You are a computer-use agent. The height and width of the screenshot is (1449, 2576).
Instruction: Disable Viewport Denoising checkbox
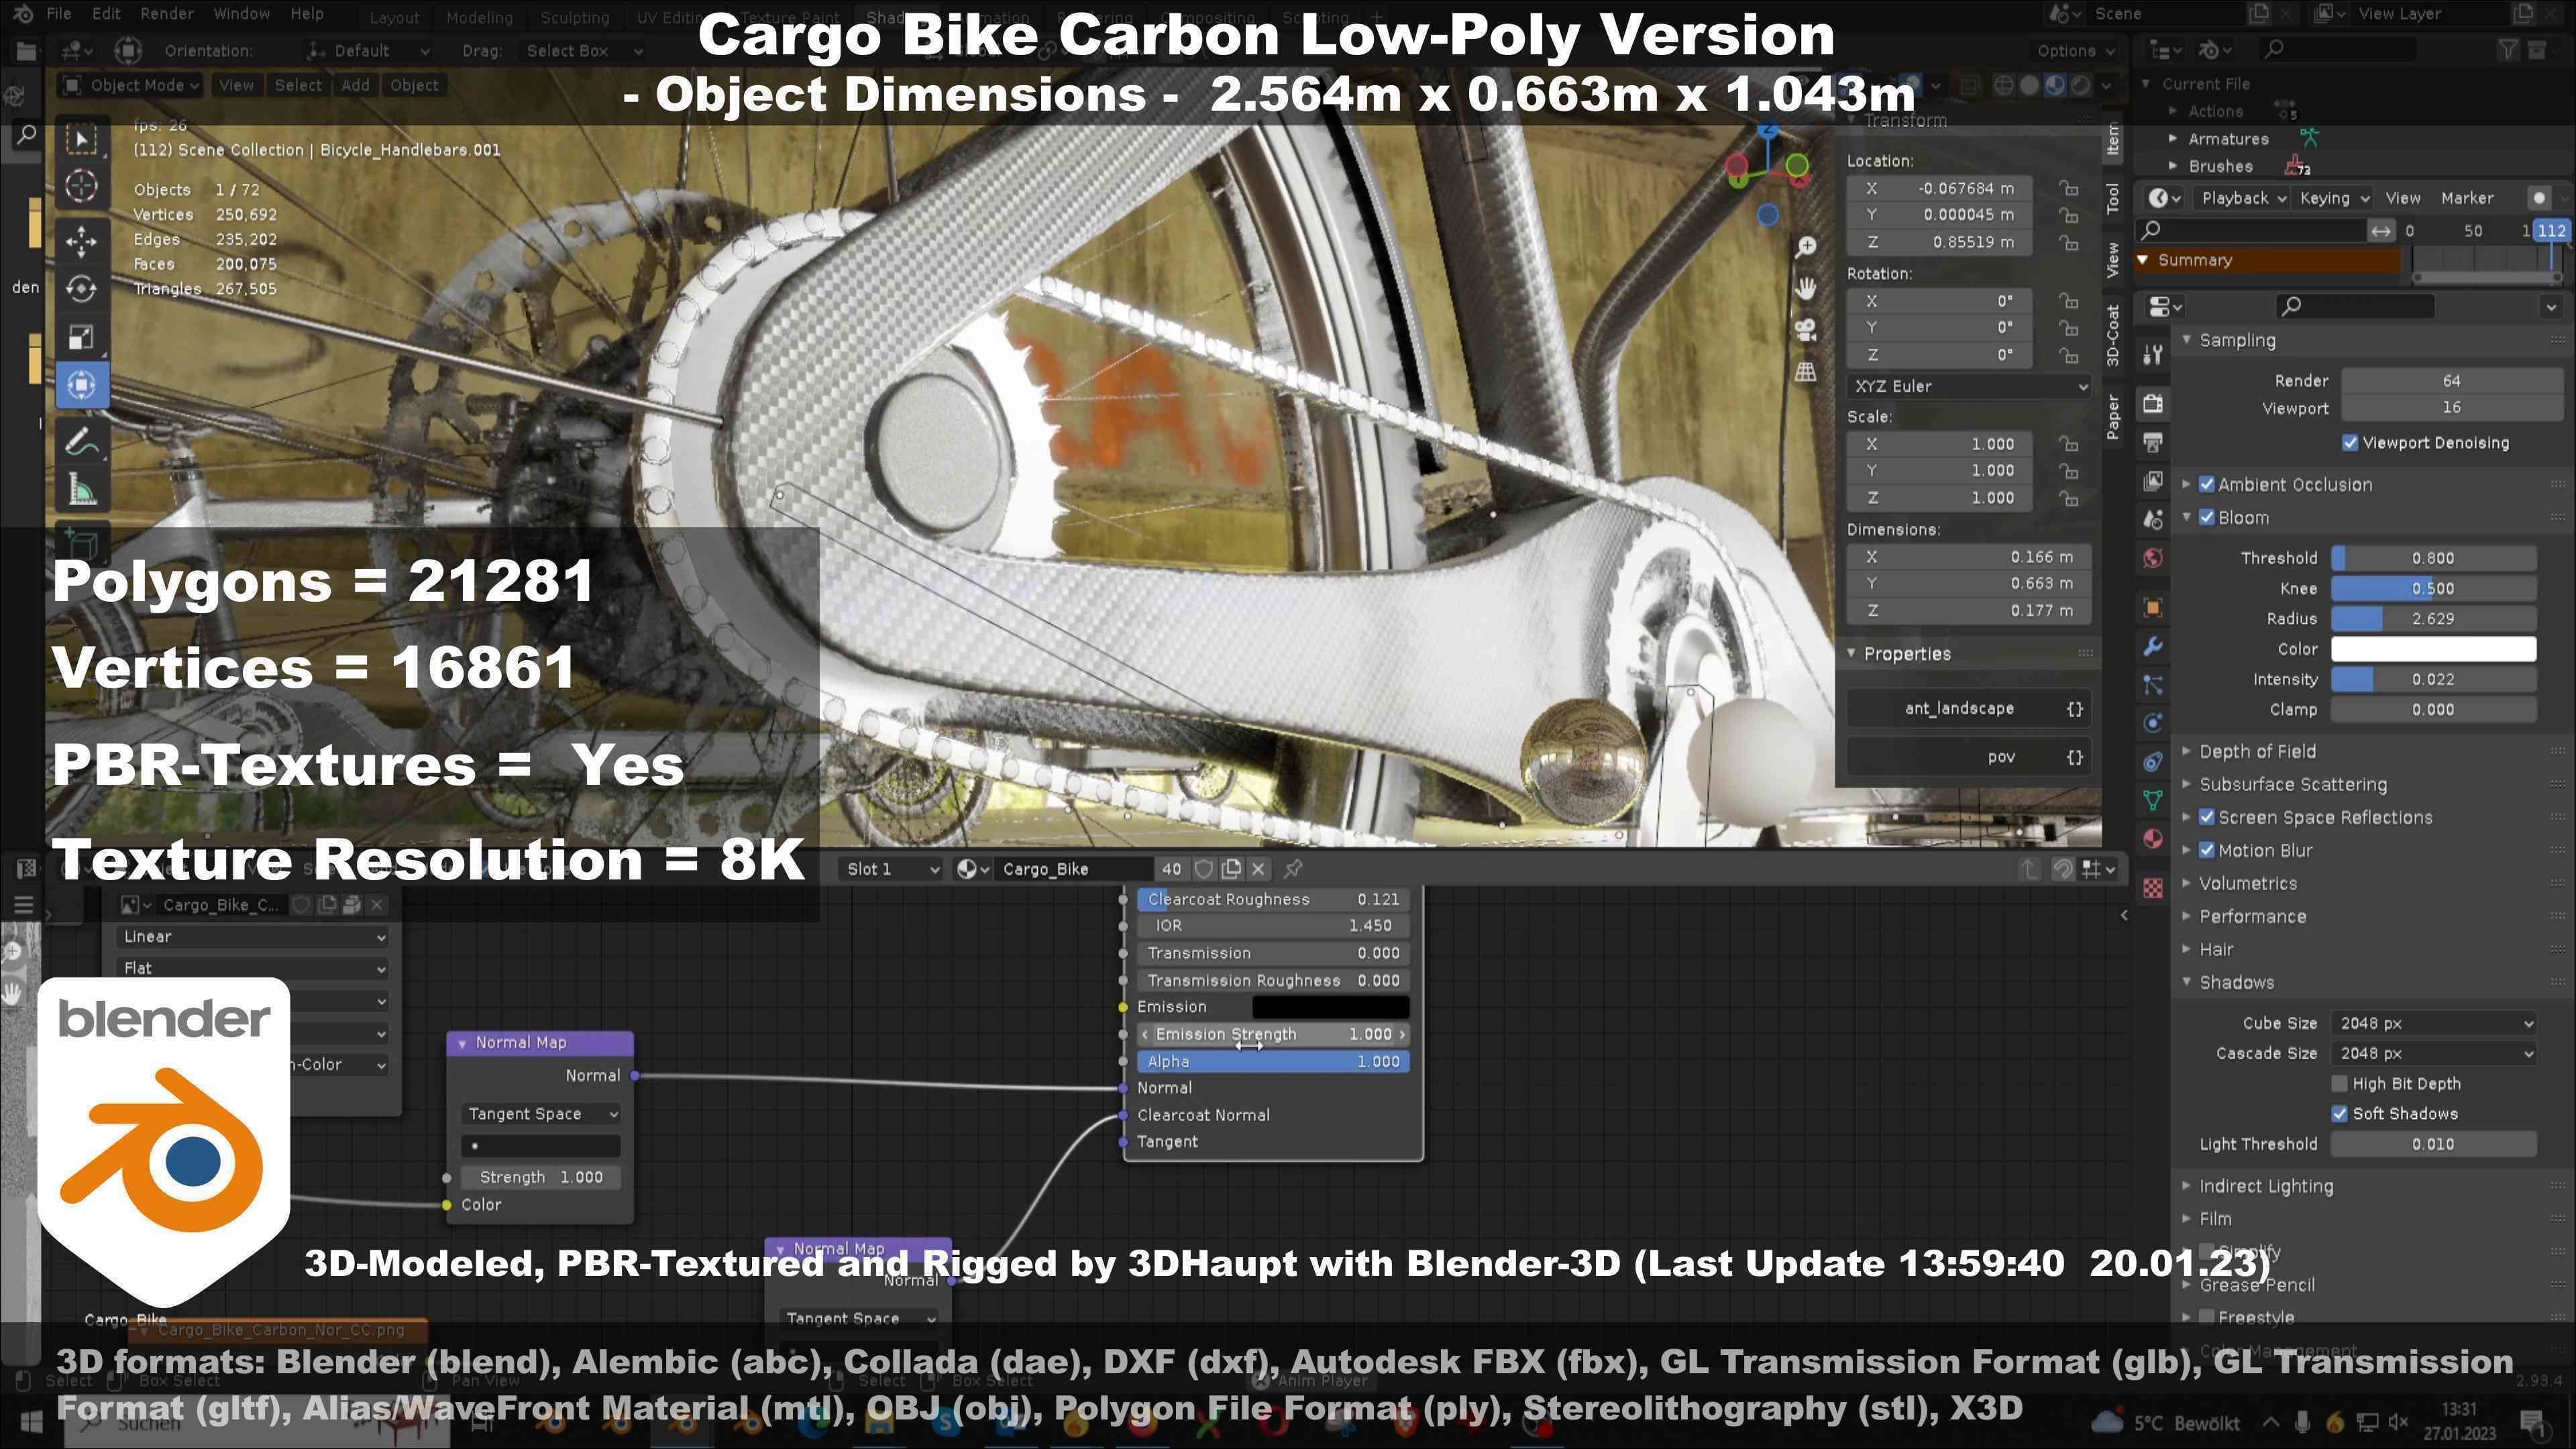coord(2350,442)
